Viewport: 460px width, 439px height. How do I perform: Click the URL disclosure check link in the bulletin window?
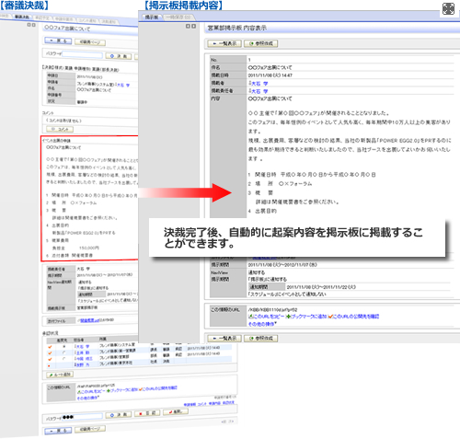coord(353,317)
